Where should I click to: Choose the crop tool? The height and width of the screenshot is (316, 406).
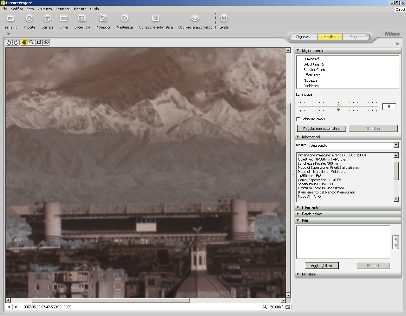tap(39, 42)
